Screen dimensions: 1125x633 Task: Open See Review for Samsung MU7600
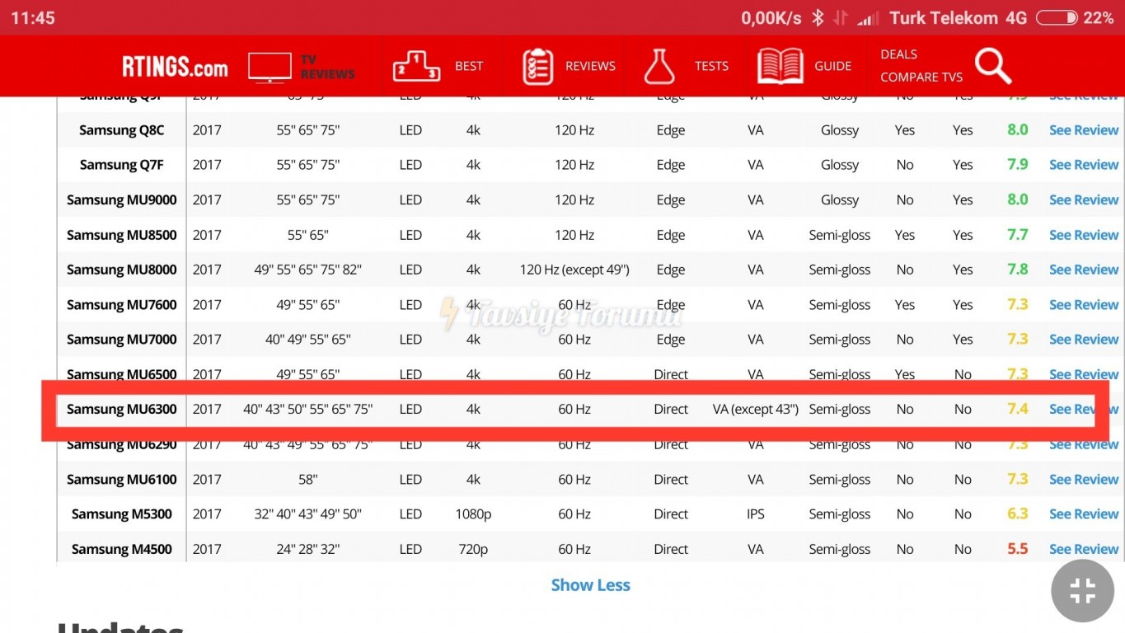(1083, 305)
